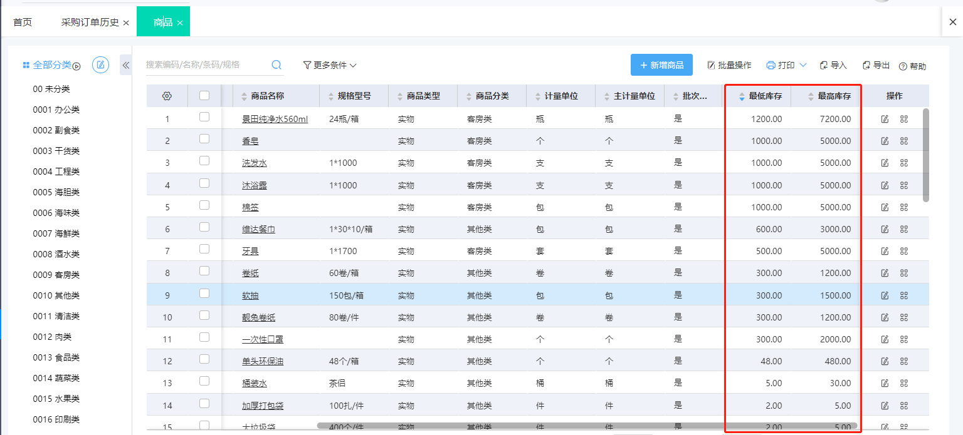Click the search magnifier icon
Image resolution: width=963 pixels, height=435 pixels.
276,64
